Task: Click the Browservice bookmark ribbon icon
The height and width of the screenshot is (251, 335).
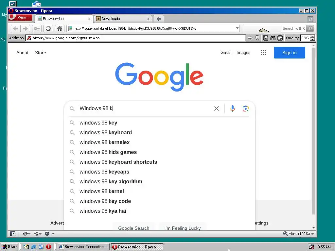Action: pyautogui.click(x=257, y=38)
